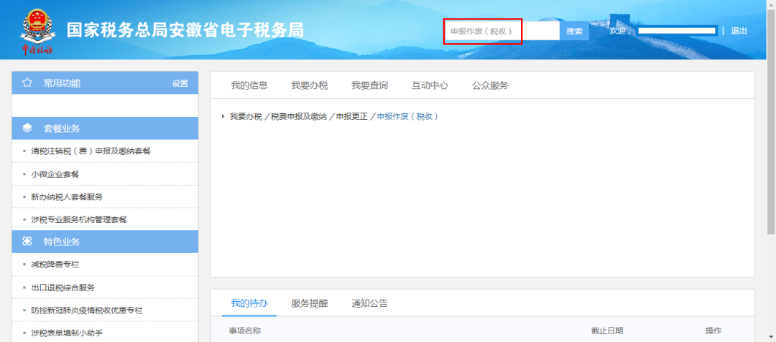
Task: Click the 截止日期 column header
Action: pyautogui.click(x=607, y=330)
